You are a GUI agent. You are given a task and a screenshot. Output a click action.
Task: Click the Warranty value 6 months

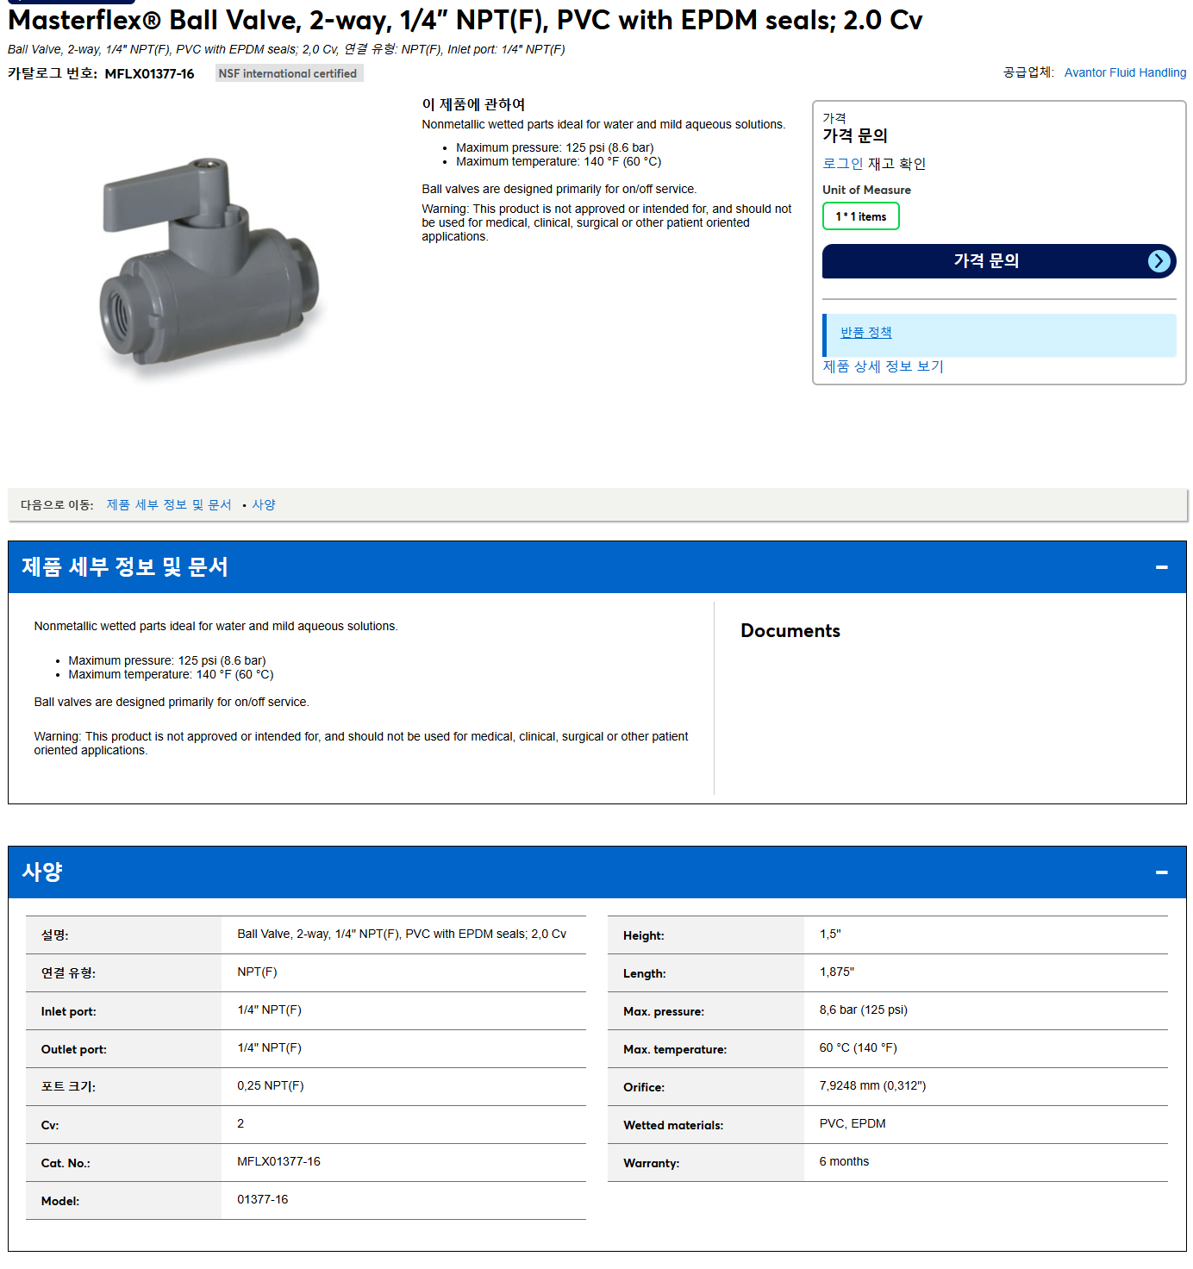coord(844,1162)
